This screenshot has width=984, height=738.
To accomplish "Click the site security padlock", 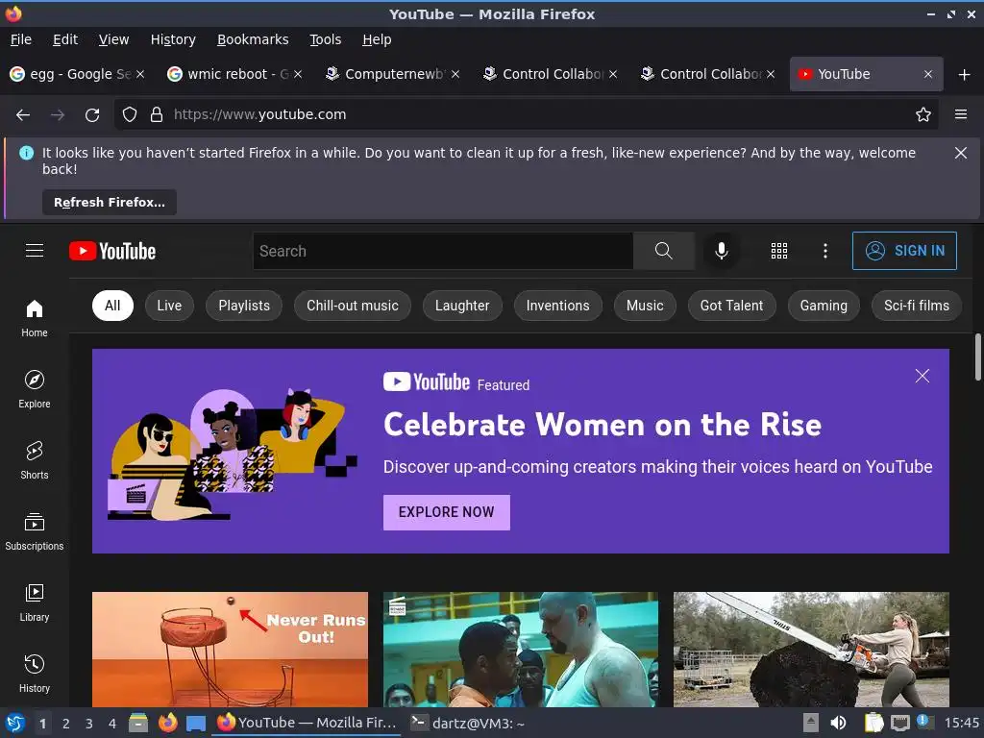I will (157, 115).
